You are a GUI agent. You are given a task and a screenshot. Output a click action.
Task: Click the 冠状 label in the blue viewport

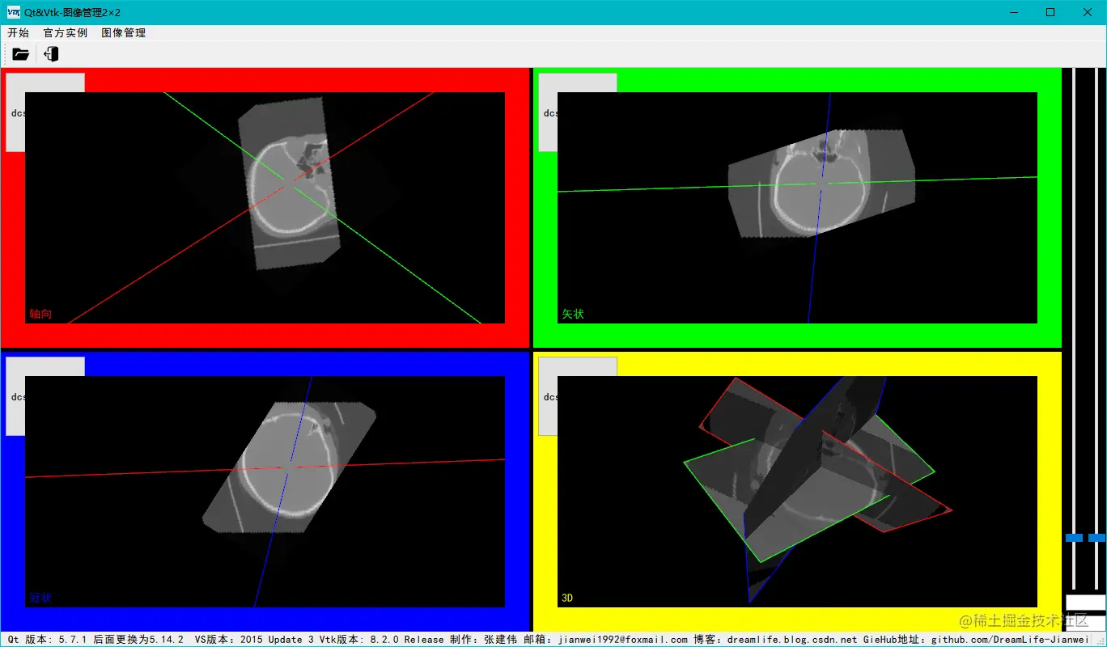click(40, 598)
